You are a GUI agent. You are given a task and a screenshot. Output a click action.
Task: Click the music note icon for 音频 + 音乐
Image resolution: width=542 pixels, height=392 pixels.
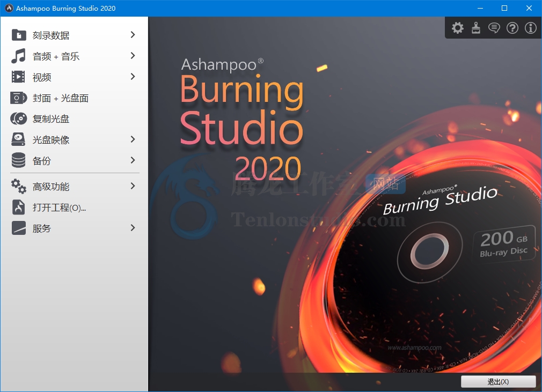coord(18,56)
